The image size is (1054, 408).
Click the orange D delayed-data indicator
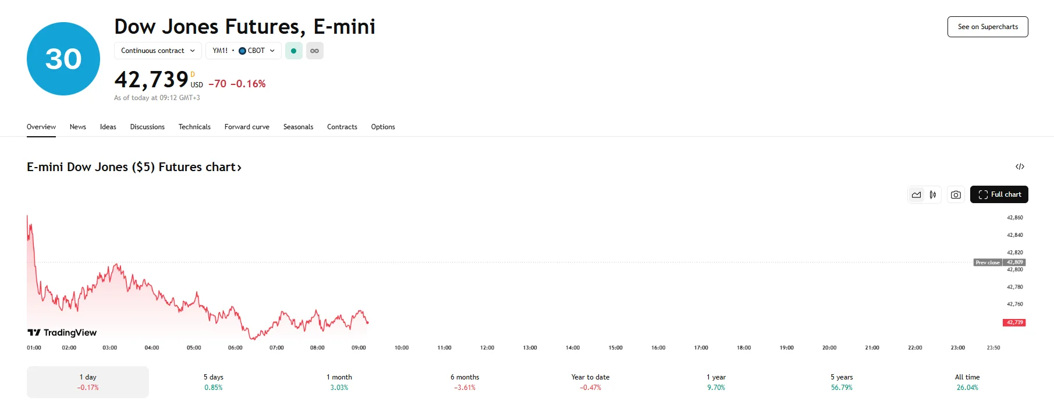[193, 74]
